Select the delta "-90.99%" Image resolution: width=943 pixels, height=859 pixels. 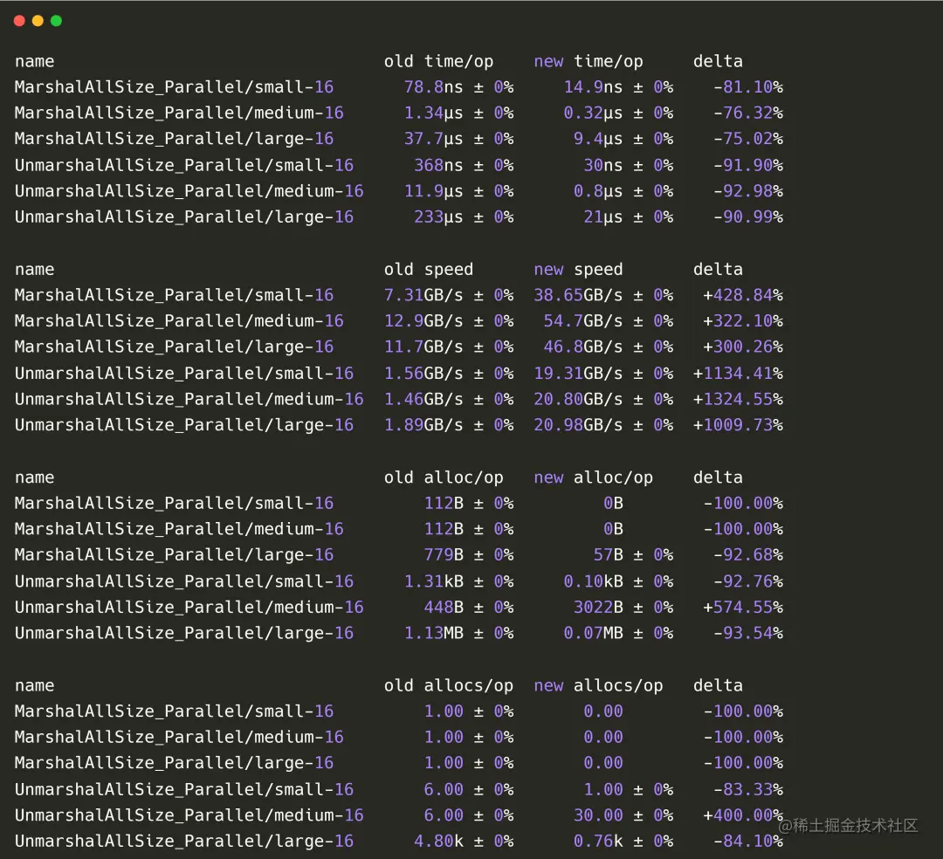point(748,217)
